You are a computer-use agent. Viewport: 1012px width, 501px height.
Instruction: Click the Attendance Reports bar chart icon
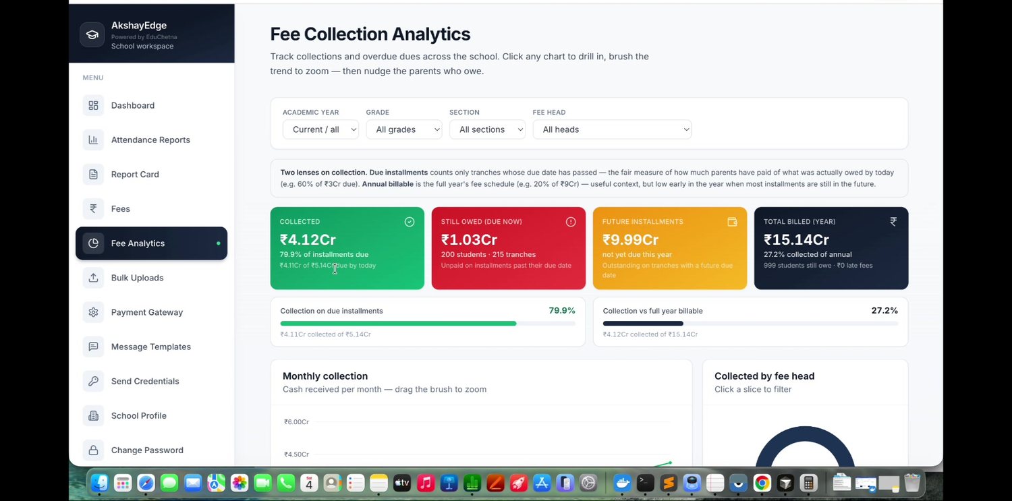coord(93,140)
